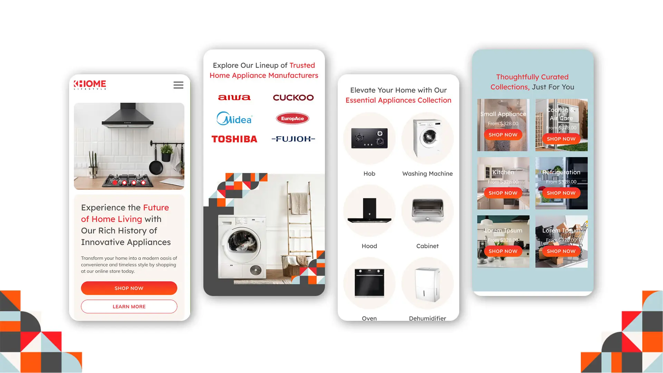This screenshot has width=663, height=373.
Task: Click SHOP NOW on Kitchen collection
Action: (x=503, y=193)
